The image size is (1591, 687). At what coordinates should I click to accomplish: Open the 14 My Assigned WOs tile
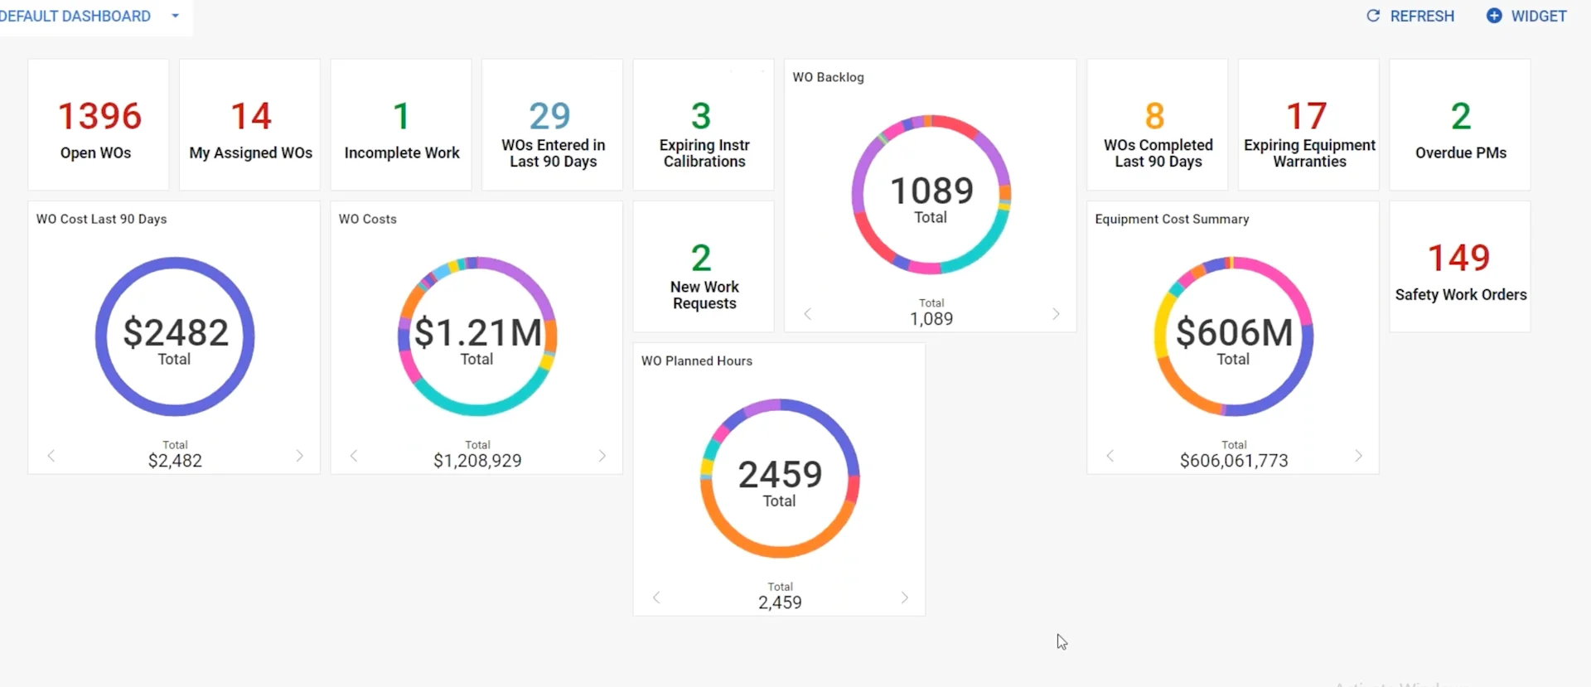point(250,124)
